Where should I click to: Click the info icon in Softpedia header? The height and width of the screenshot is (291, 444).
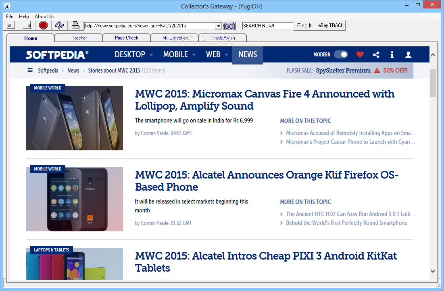(392, 55)
